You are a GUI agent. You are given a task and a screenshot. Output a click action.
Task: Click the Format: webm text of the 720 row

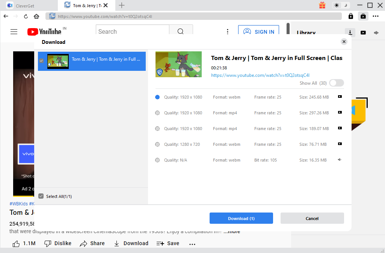[226, 145]
